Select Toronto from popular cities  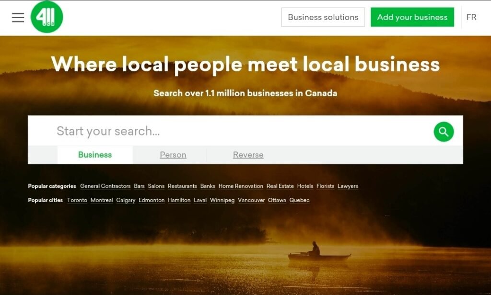[77, 200]
